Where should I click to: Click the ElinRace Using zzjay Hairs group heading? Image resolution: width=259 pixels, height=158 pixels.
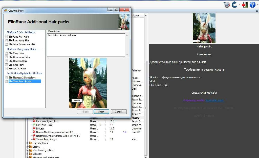tap(21, 49)
